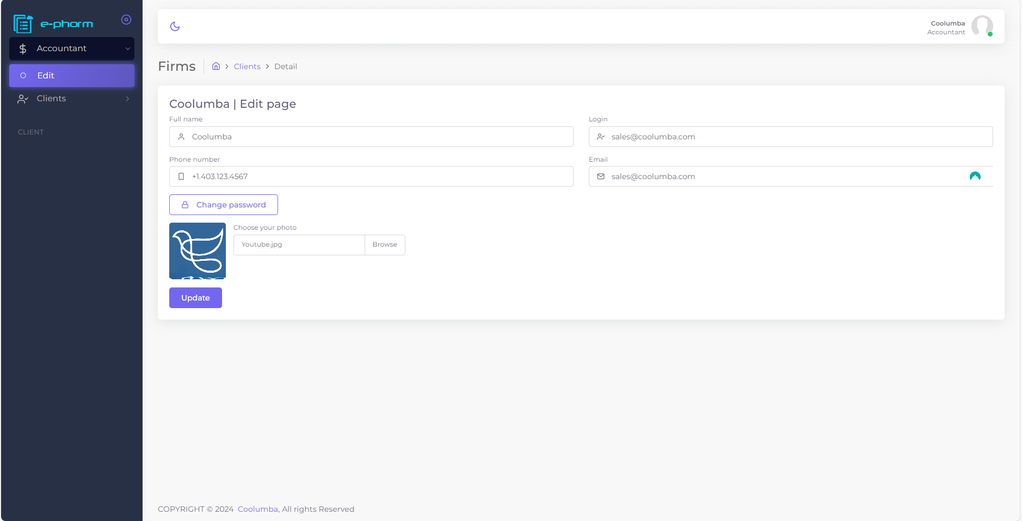Click the phone icon in Phone number field

tap(181, 176)
